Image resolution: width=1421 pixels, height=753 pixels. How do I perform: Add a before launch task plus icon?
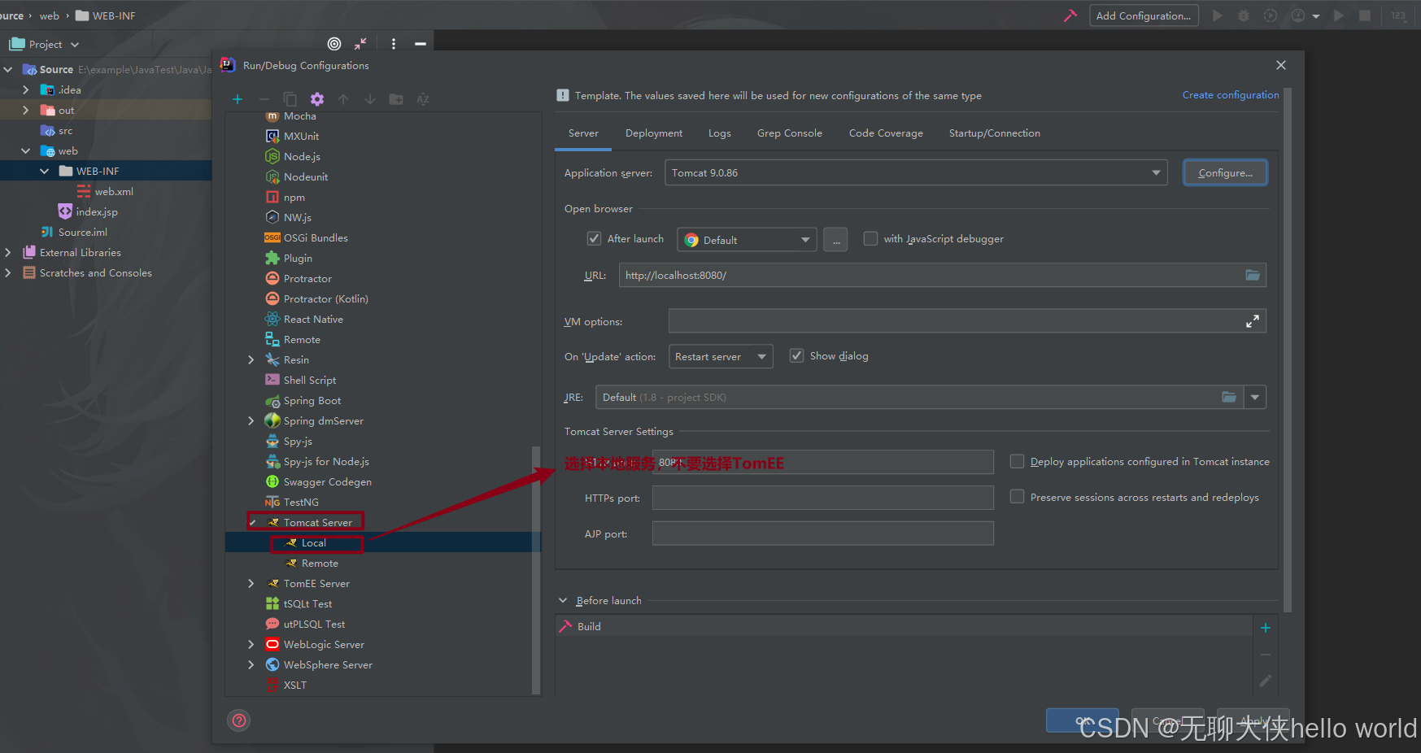click(1266, 628)
